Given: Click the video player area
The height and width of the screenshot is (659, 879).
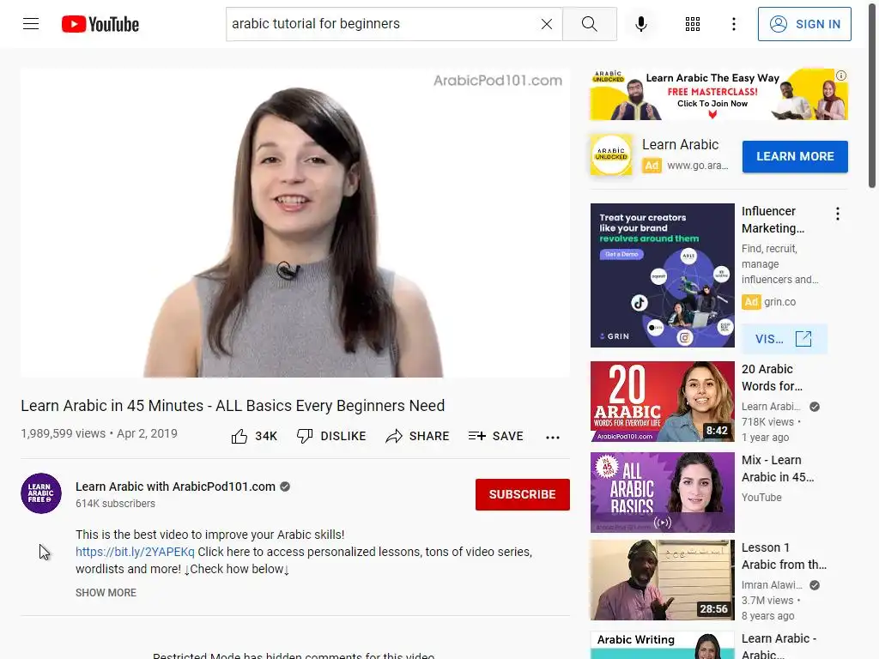Looking at the screenshot, I should (x=295, y=223).
